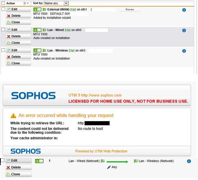Click the warning triangle icon in error page
Screen dimensions: 198x180
(13, 116)
